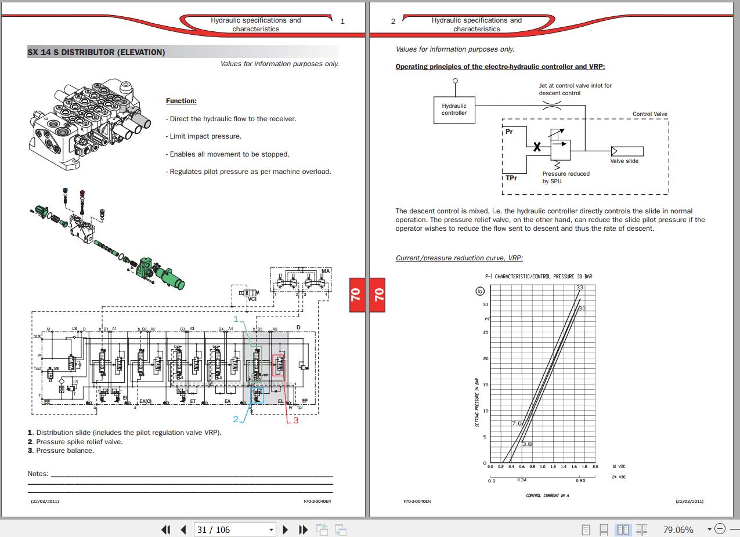Click the previous view navigation icon

pyautogui.click(x=322, y=529)
